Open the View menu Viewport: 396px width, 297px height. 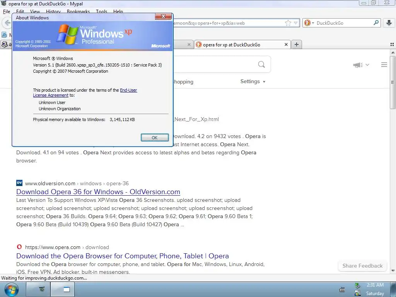point(35,11)
